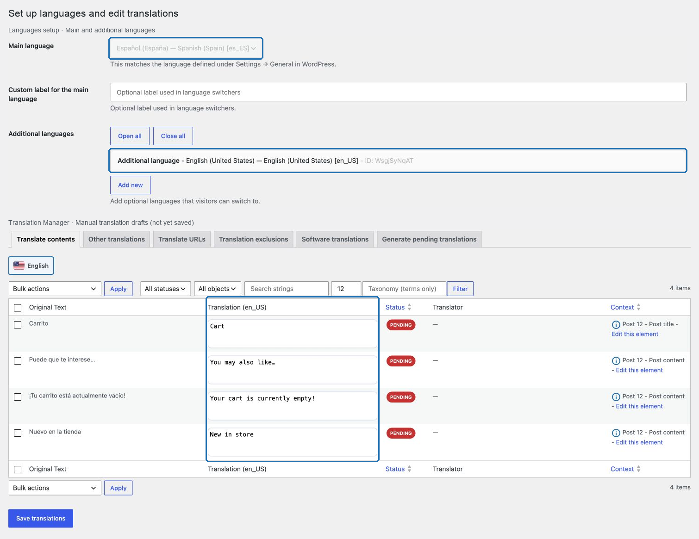
Task: Click the info icon beside Puede que te interese
Action: 616,361
